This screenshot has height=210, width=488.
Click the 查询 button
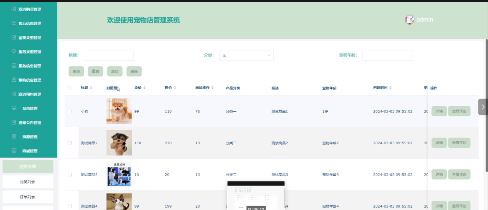pyautogui.click(x=76, y=71)
